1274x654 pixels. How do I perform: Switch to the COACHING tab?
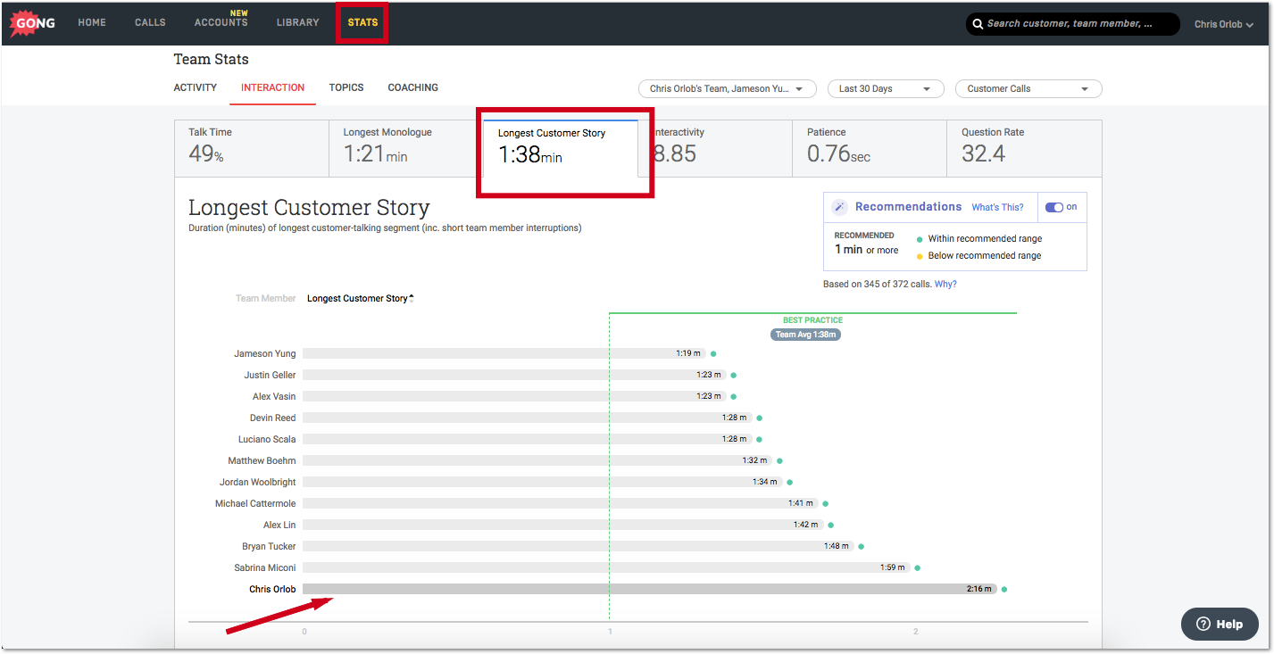pyautogui.click(x=412, y=87)
